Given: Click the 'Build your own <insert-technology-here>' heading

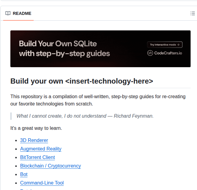Looking at the screenshot, I should (x=82, y=81).
